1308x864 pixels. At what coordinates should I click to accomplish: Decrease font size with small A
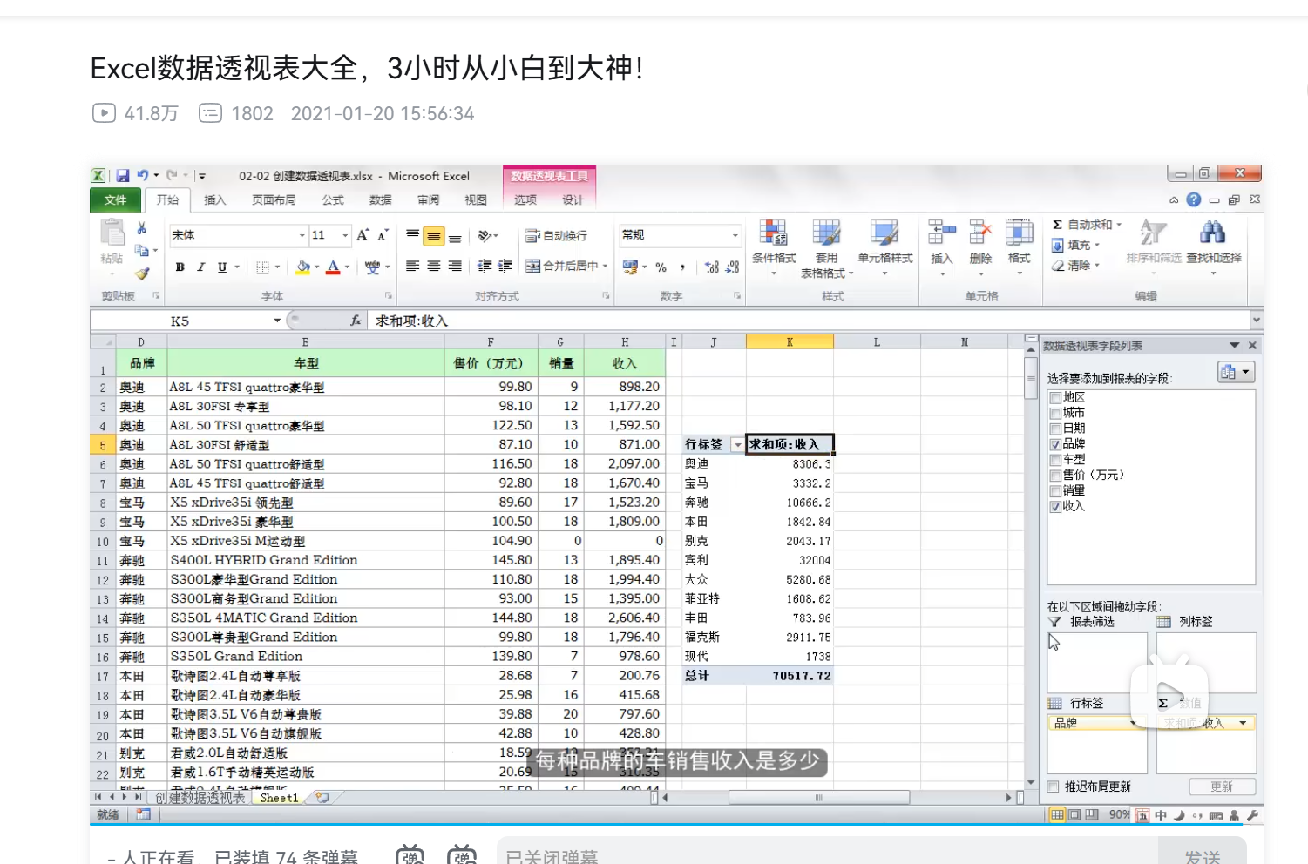[383, 235]
